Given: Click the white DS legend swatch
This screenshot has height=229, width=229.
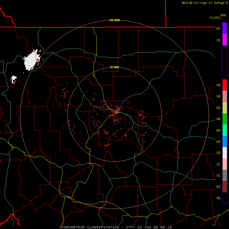Looking at the screenshot, I should tap(225, 153).
